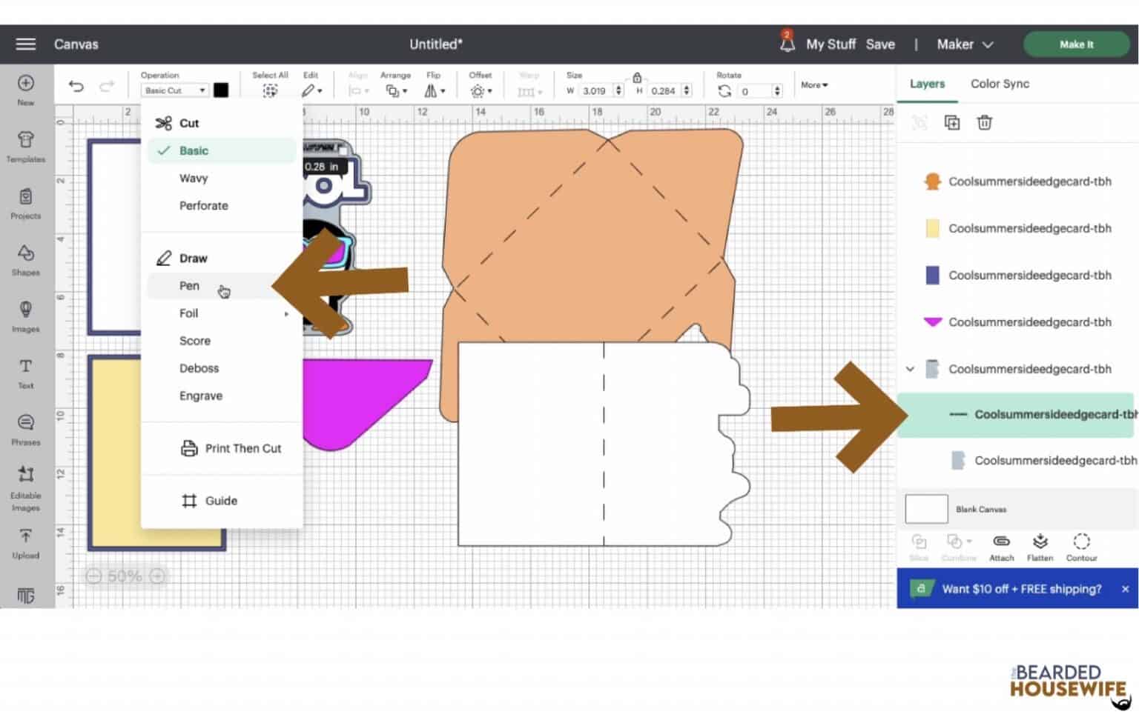Image resolution: width=1139 pixels, height=723 pixels.
Task: Open the Text tool
Action: [26, 373]
